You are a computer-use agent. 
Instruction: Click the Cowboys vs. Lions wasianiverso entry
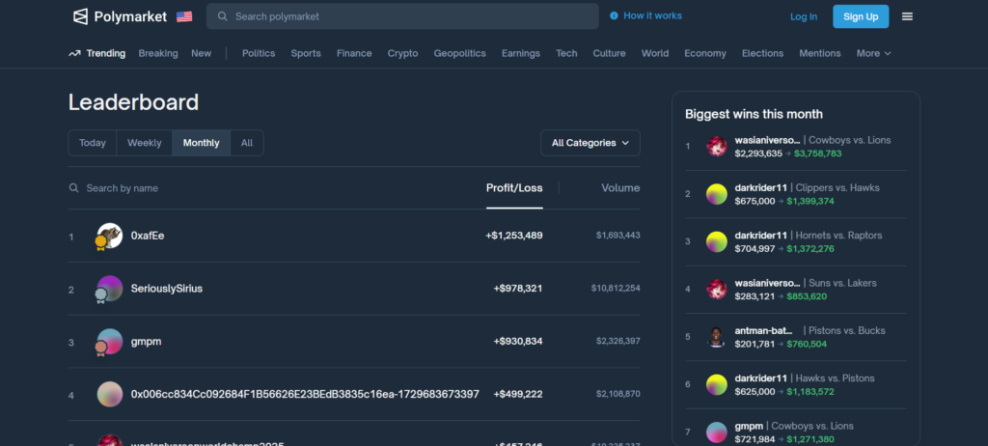pyautogui.click(x=796, y=147)
